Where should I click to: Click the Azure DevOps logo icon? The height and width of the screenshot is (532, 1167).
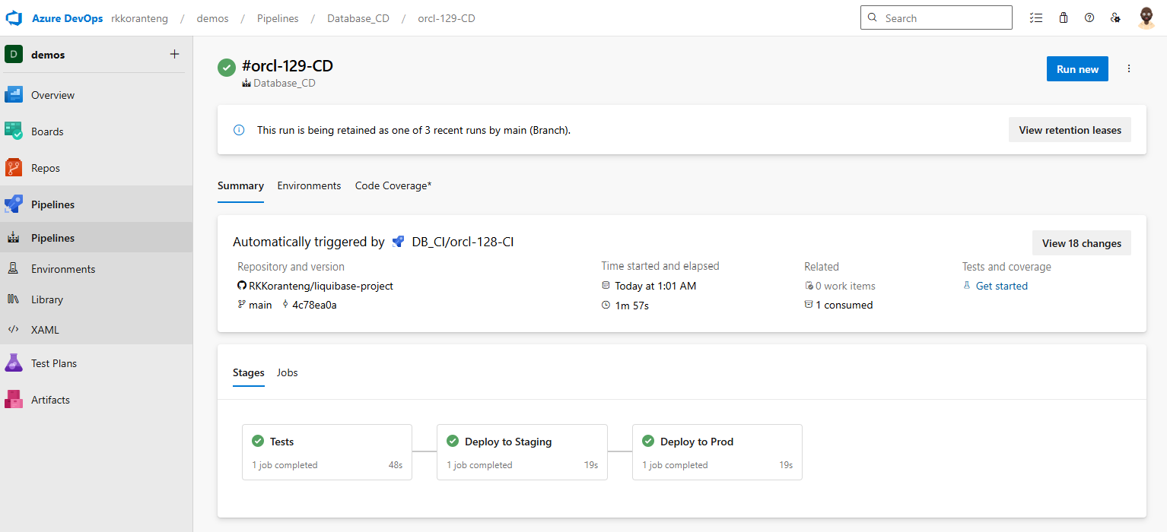pyautogui.click(x=14, y=18)
